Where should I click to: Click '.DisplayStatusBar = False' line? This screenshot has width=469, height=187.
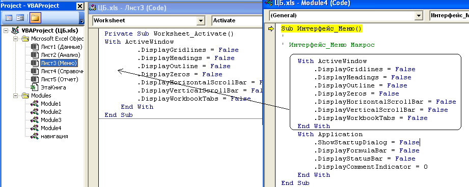[365, 159]
